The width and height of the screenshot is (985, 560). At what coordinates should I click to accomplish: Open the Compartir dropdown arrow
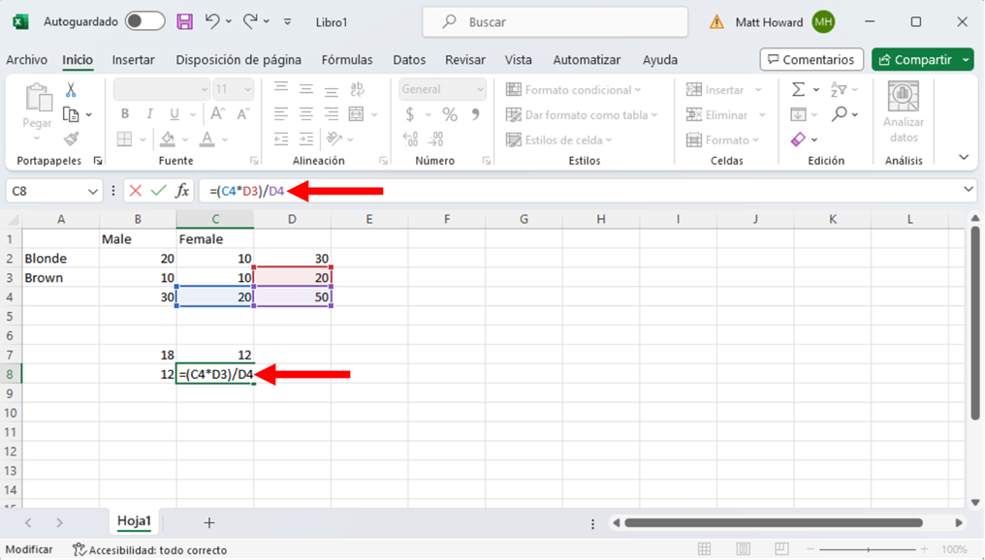click(967, 60)
